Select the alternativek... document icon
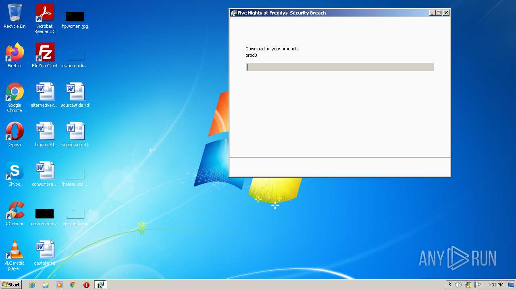516x290 pixels. 45,95
